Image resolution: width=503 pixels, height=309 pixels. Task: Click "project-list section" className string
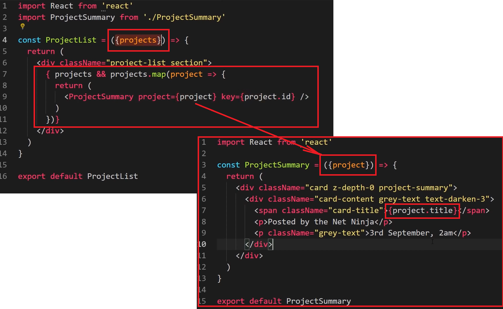point(156,63)
